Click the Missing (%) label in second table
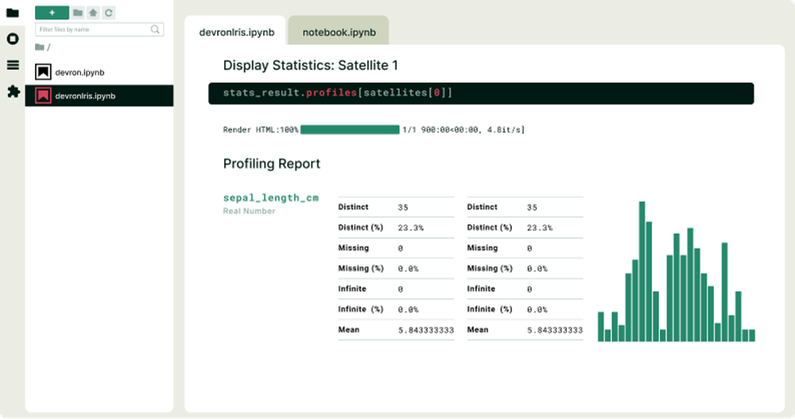 (489, 268)
